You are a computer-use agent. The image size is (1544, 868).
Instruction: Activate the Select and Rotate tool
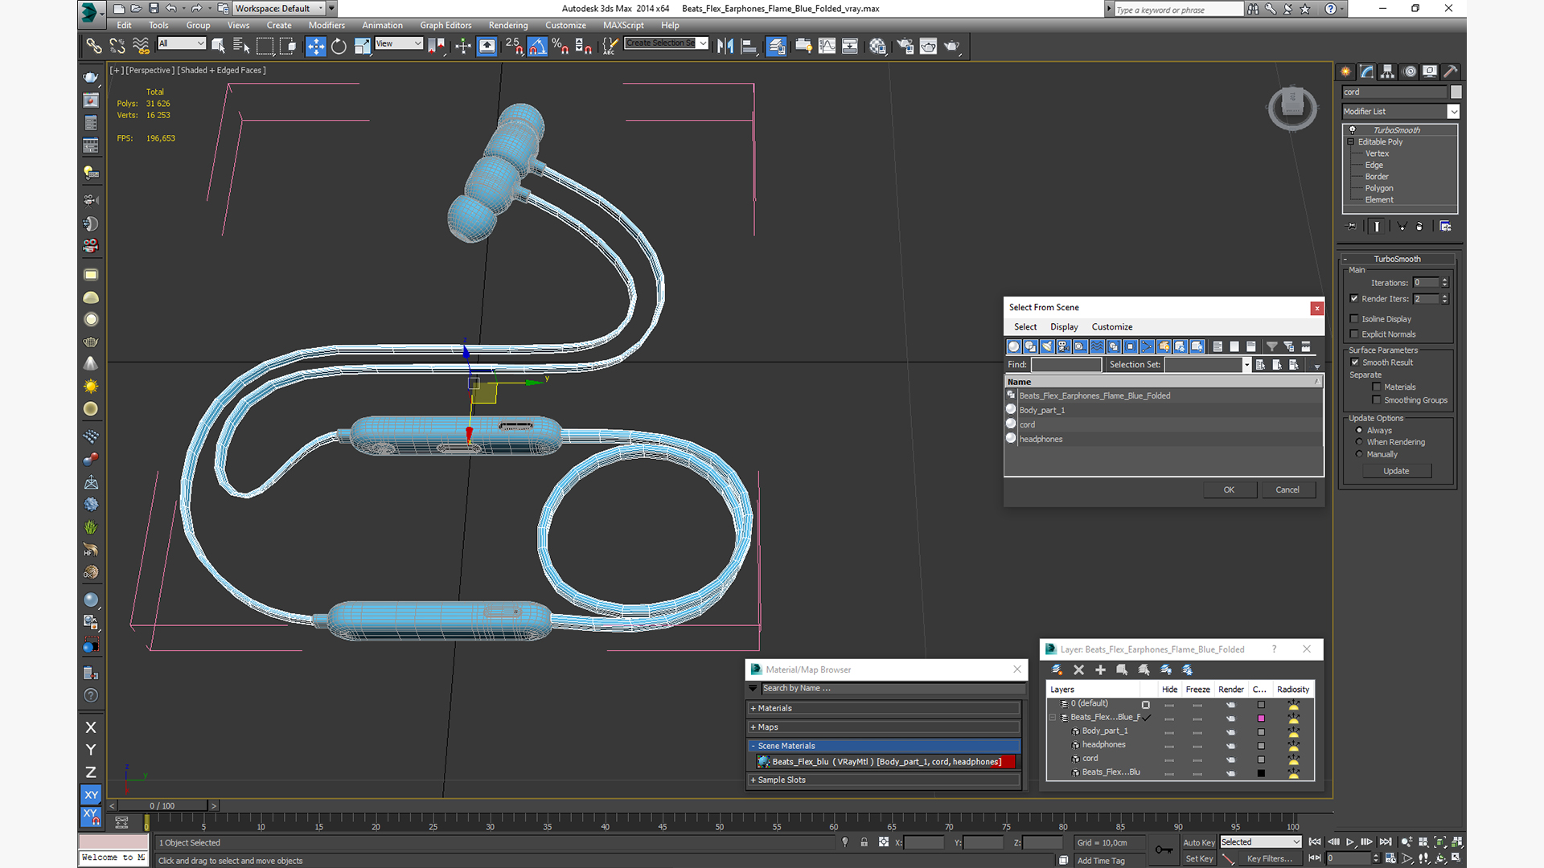click(x=339, y=47)
